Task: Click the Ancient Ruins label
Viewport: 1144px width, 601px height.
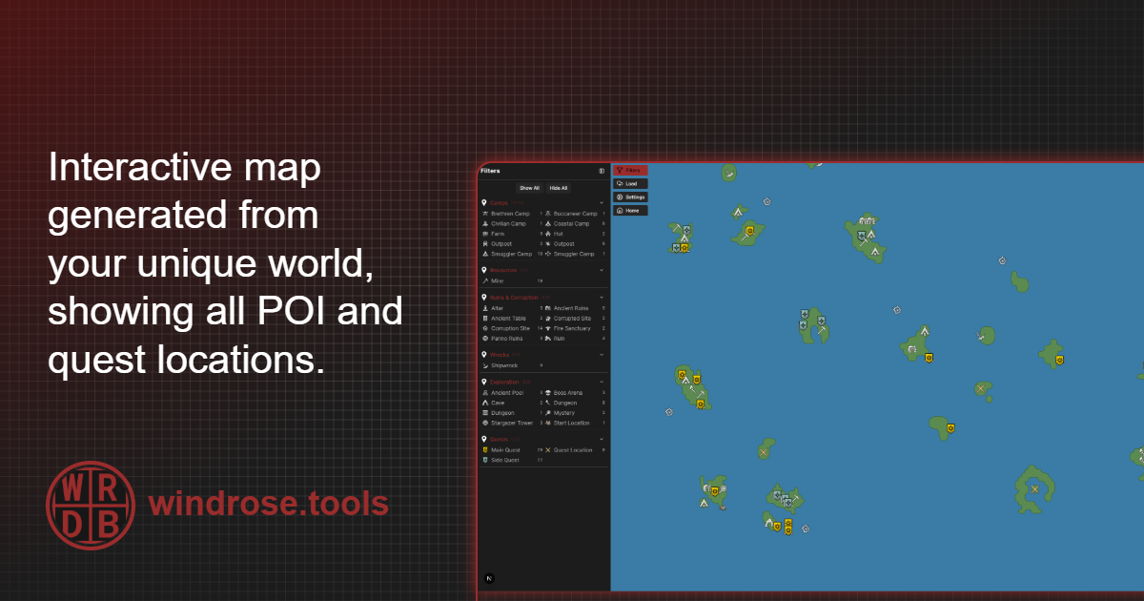Action: coord(573,309)
